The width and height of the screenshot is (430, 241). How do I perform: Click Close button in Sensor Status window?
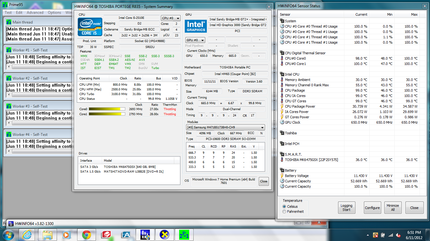[414, 208]
